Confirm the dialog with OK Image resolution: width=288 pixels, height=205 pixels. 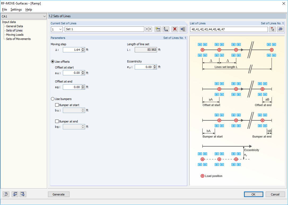[253, 194]
